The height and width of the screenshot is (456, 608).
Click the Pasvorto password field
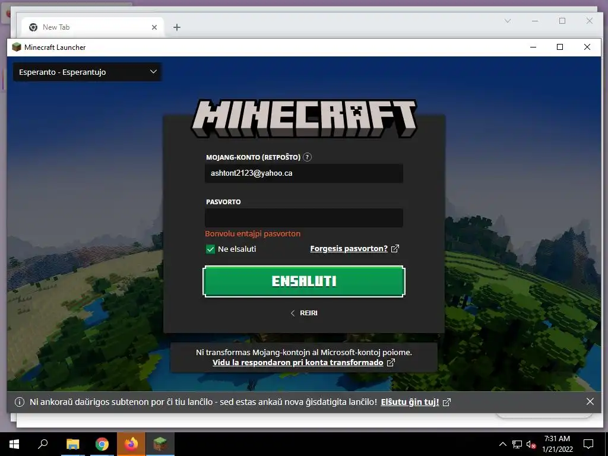(303, 218)
